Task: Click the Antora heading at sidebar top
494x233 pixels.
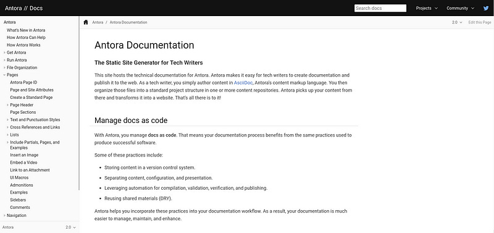Action: pyautogui.click(x=10, y=22)
